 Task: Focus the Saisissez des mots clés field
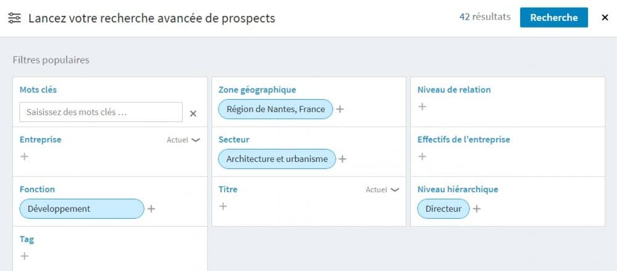pyautogui.click(x=101, y=112)
